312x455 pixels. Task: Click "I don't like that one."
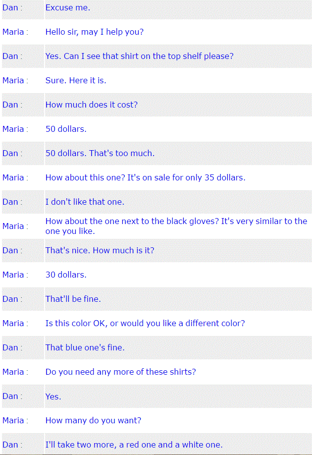(85, 202)
